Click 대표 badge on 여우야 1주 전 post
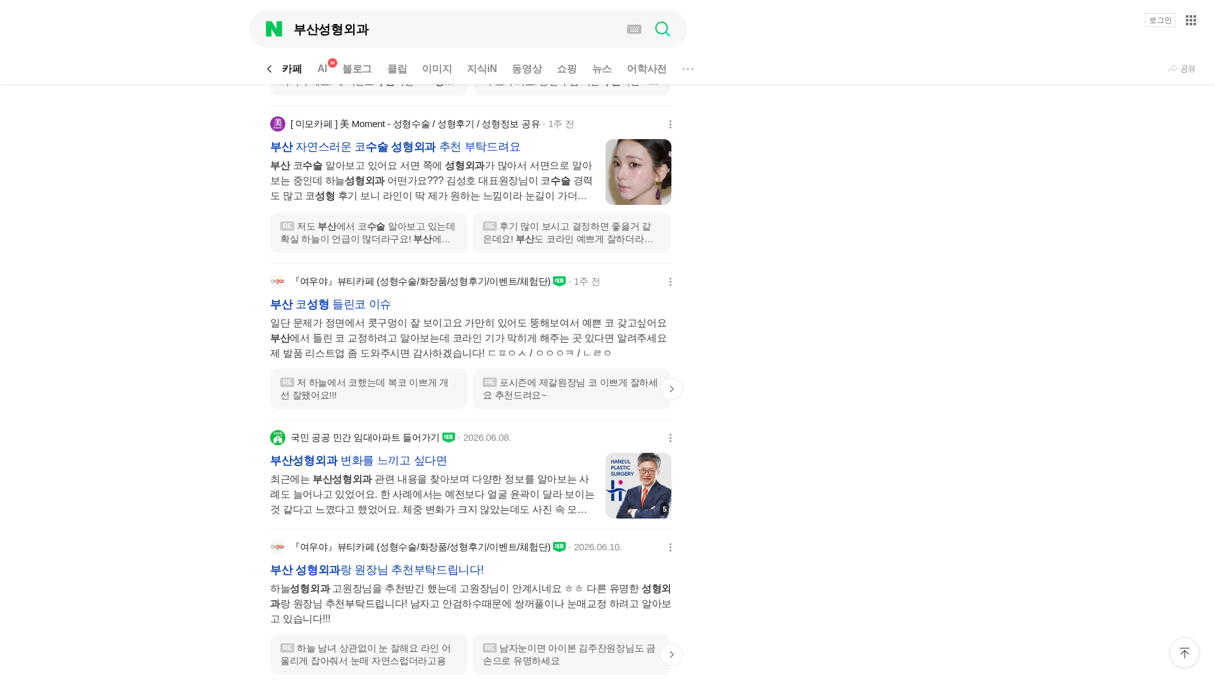 [x=559, y=281]
